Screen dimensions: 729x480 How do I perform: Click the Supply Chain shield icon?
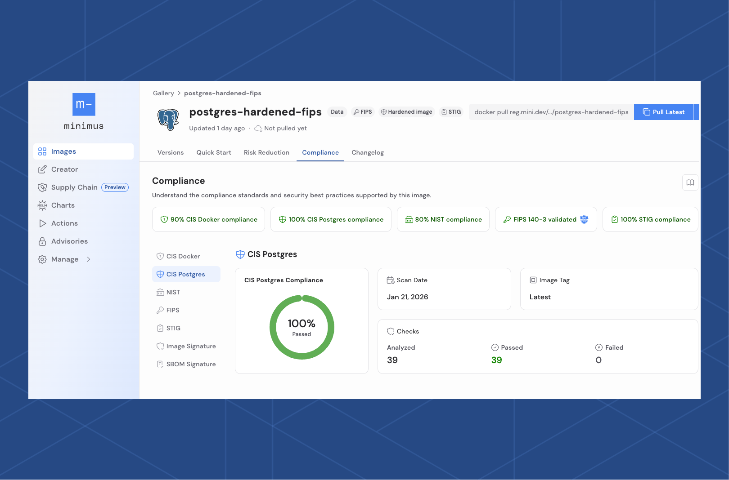click(42, 187)
